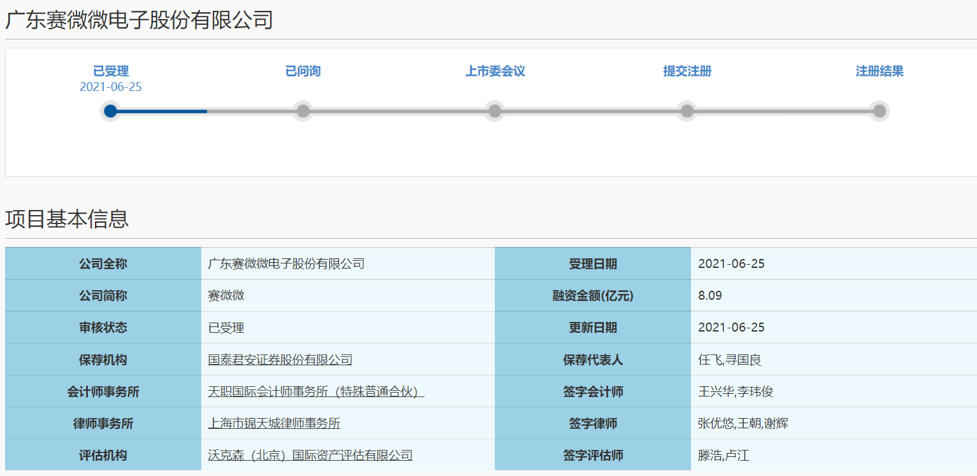Select the 已问询 stage label
Image resolution: width=977 pixels, height=476 pixels.
pyautogui.click(x=303, y=71)
